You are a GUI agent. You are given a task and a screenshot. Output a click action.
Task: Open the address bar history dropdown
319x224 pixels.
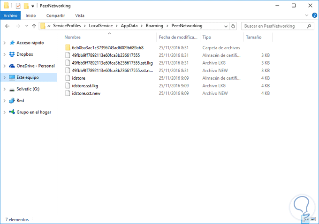point(226,26)
